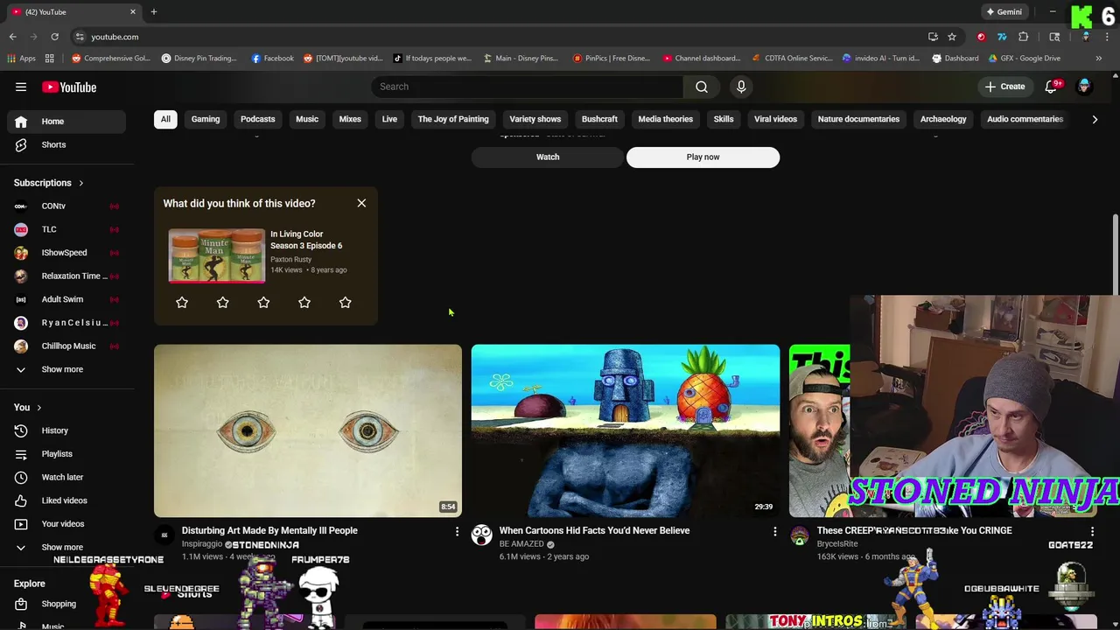Select the Podcasts filter chip
The width and height of the screenshot is (1120, 630).
pos(258,119)
